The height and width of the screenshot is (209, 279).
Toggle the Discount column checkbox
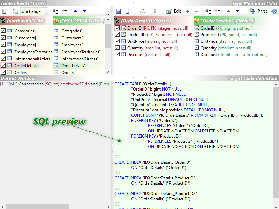tap(117, 54)
